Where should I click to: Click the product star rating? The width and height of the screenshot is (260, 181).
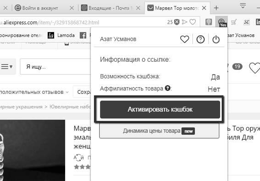pyautogui.click(x=83, y=167)
